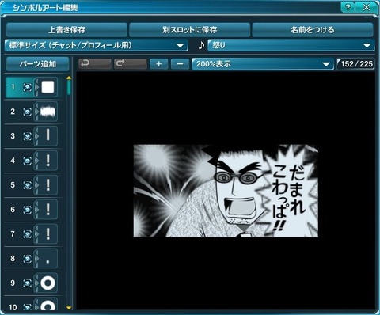Select layer 9 ring symbol thumbnail
Screen dimensions: 380x315
coord(47,283)
